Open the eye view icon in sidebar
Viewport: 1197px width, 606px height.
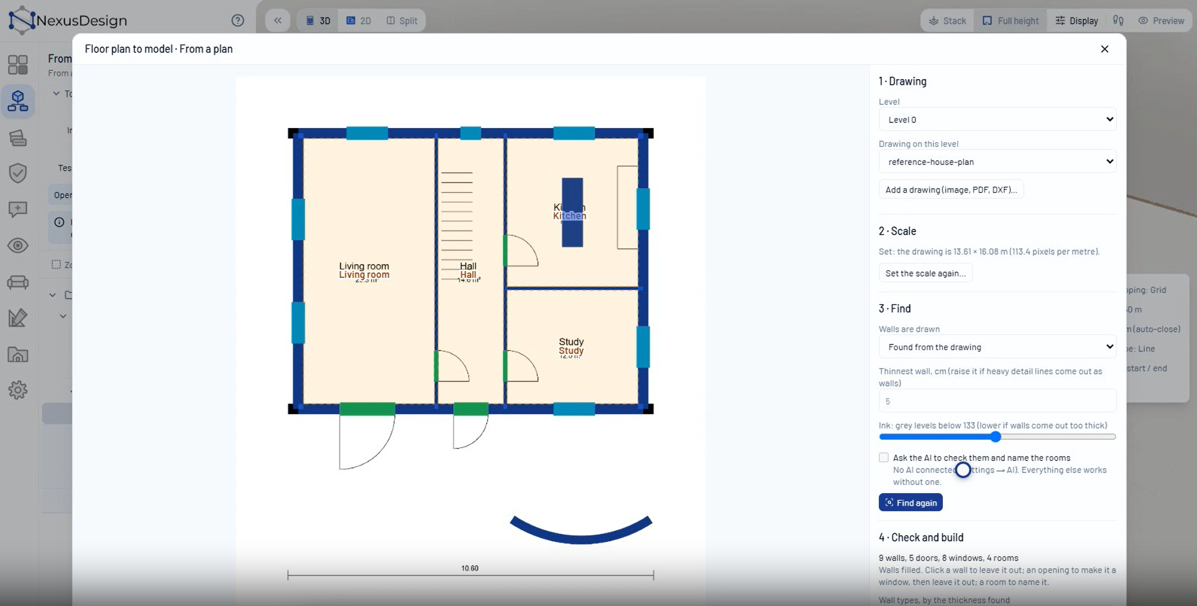point(18,245)
